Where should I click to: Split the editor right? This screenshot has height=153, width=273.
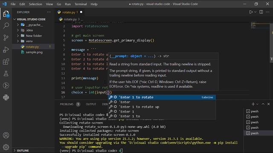point(261,12)
